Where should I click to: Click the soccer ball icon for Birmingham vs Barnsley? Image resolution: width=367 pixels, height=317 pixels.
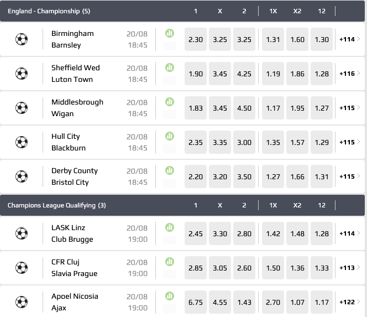[x=22, y=39]
